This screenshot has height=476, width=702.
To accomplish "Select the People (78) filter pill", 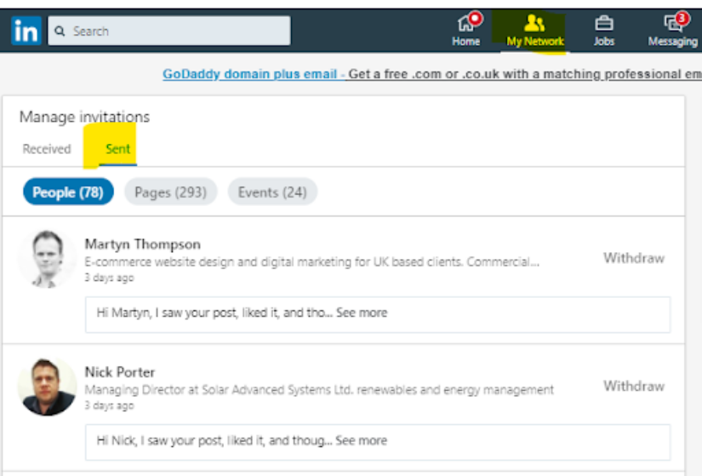I will (x=68, y=192).
